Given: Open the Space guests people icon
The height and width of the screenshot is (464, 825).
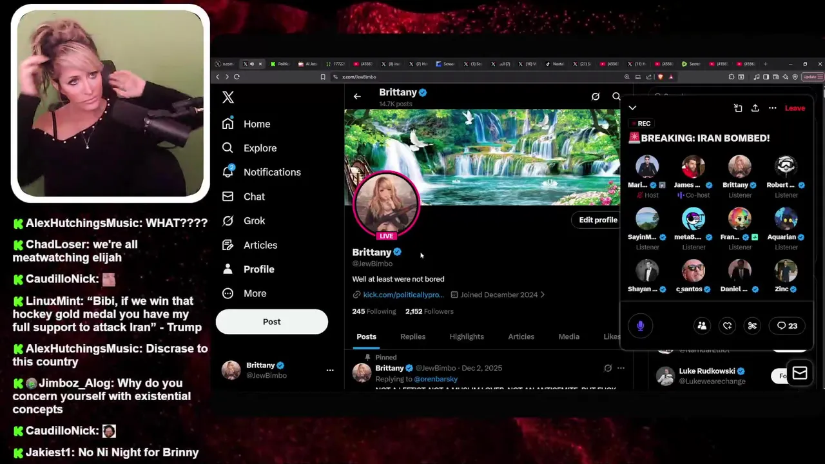Looking at the screenshot, I should coord(702,326).
